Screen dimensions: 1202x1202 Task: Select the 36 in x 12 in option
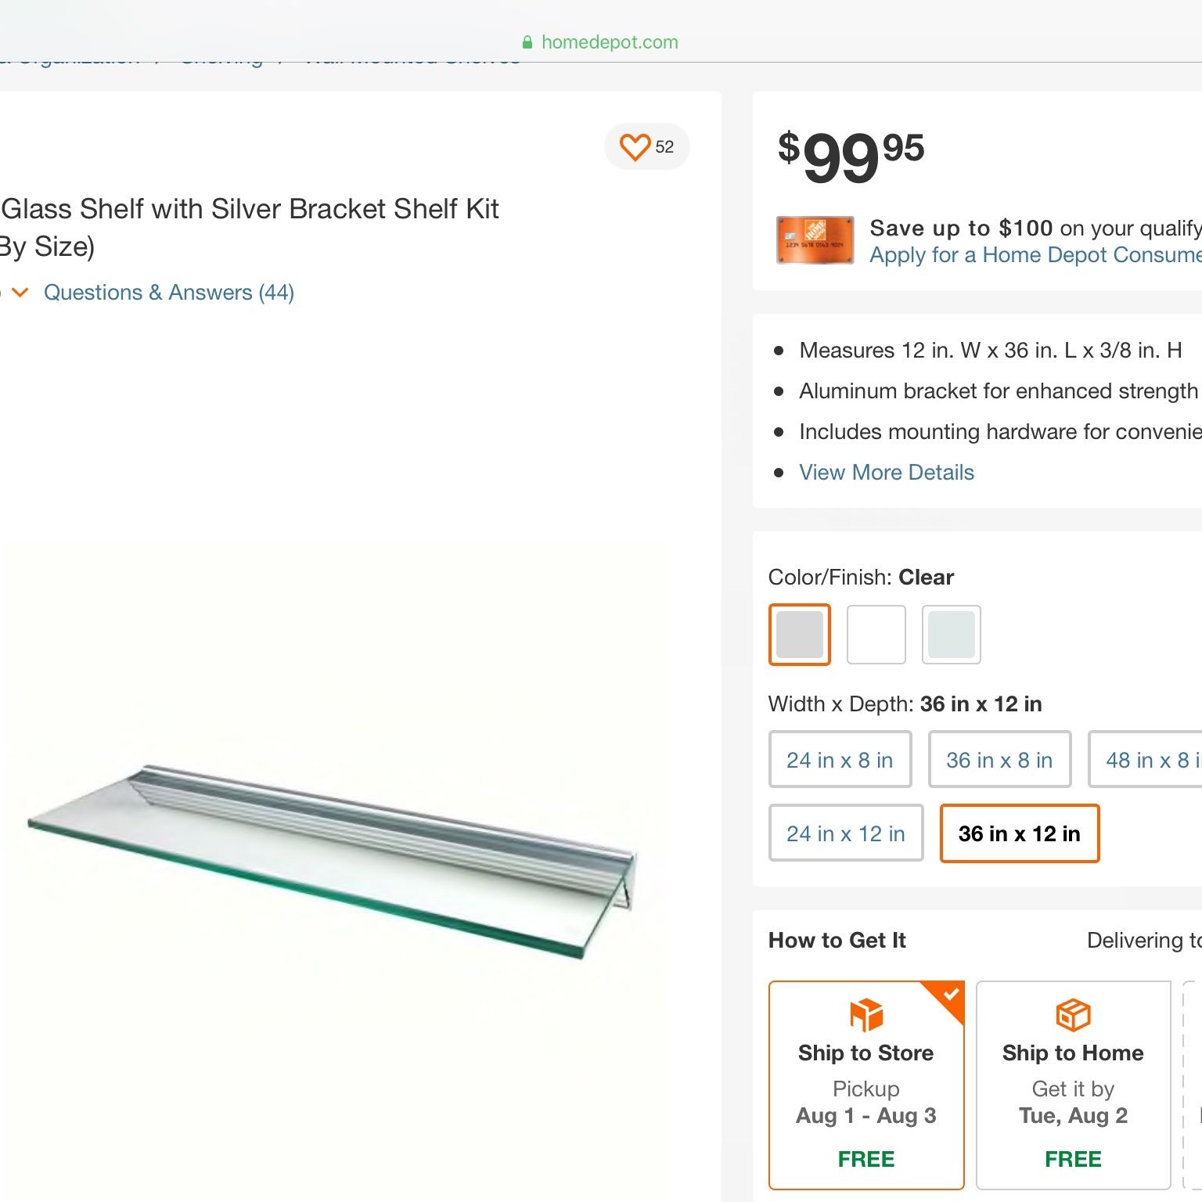click(x=1020, y=833)
